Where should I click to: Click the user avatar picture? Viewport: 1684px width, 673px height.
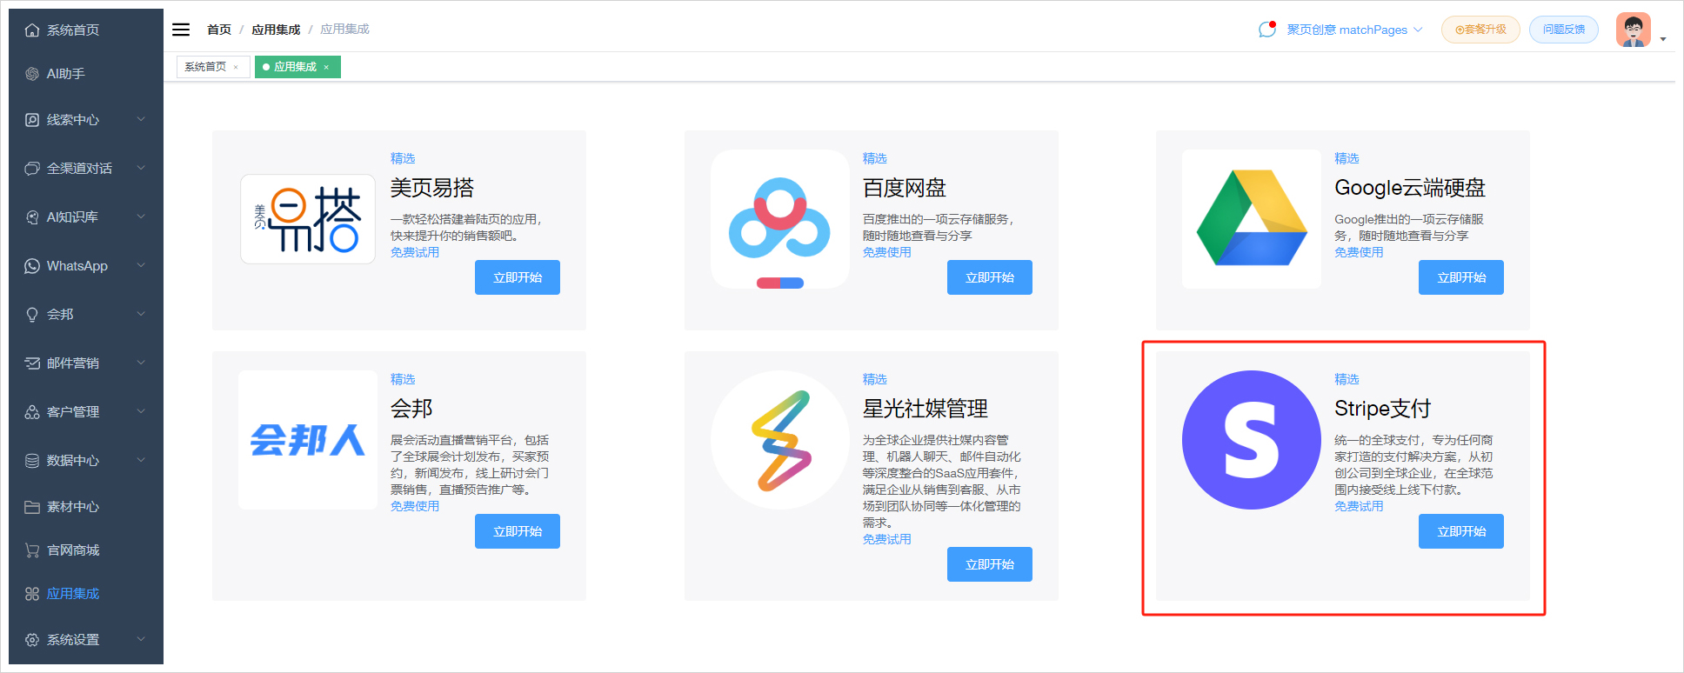tap(1634, 30)
